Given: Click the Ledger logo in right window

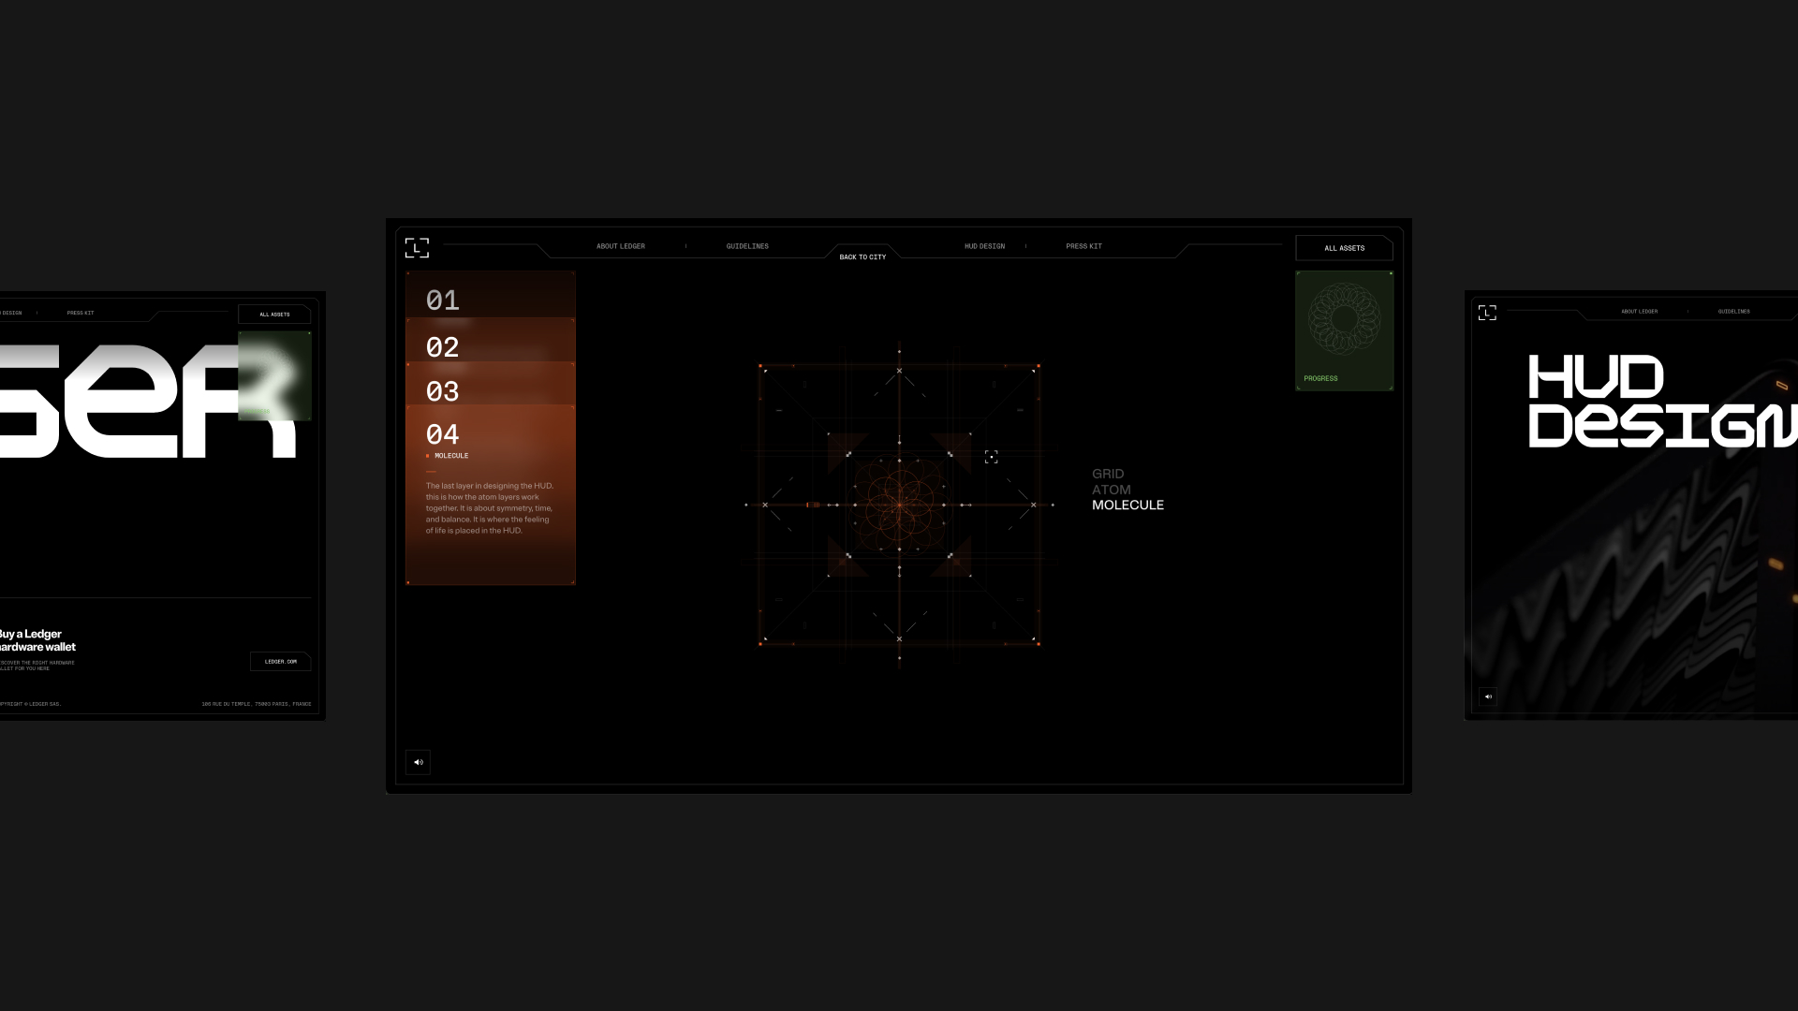Looking at the screenshot, I should (x=1487, y=312).
